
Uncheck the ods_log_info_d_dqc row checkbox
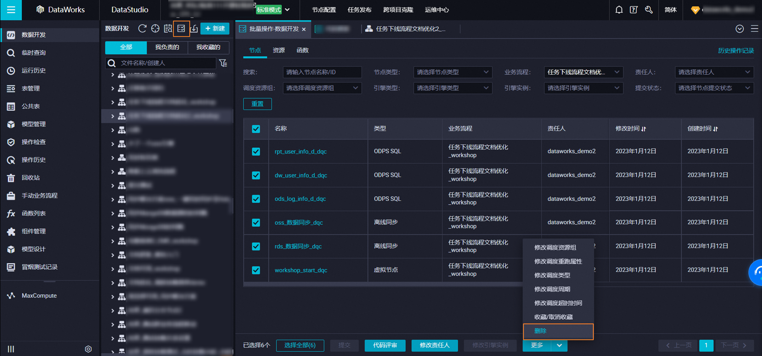point(256,199)
